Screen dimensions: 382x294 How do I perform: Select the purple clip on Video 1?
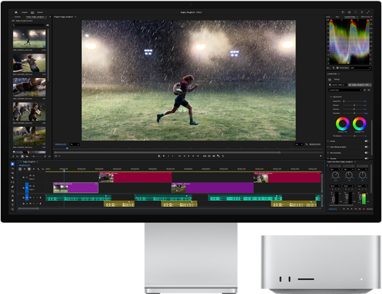[76, 188]
